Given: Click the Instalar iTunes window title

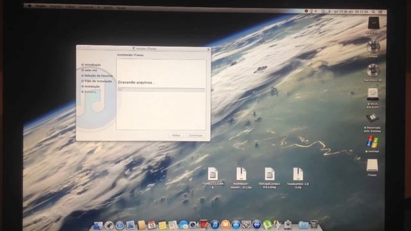Looking at the screenshot, I should pyautogui.click(x=146, y=49).
